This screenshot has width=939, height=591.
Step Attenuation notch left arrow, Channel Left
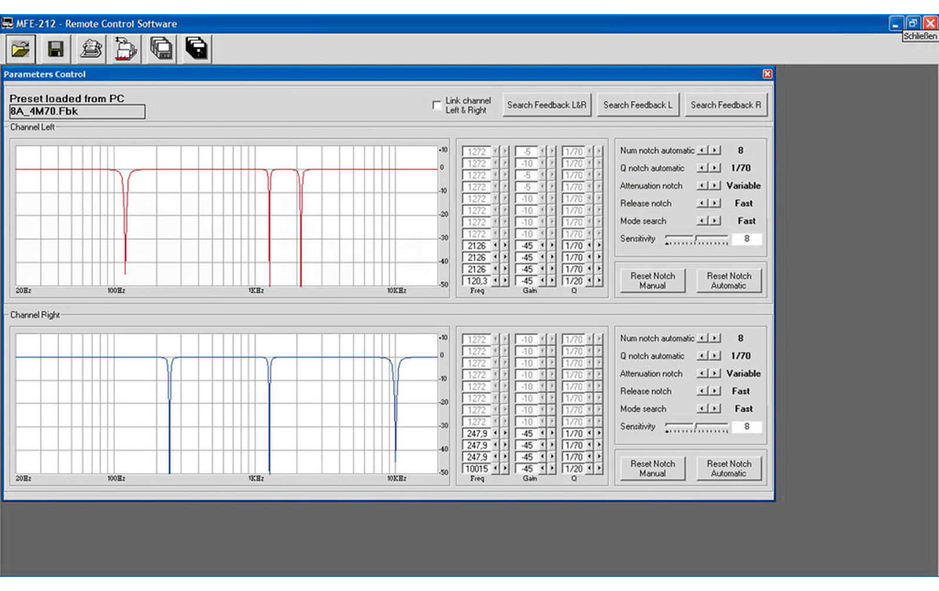click(x=702, y=185)
